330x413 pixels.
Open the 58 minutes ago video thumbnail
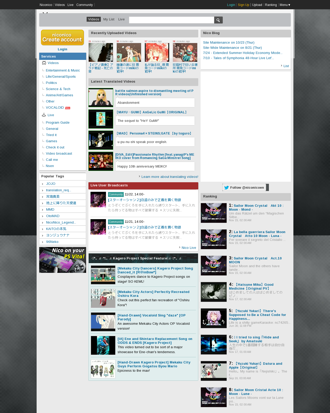(185, 52)
